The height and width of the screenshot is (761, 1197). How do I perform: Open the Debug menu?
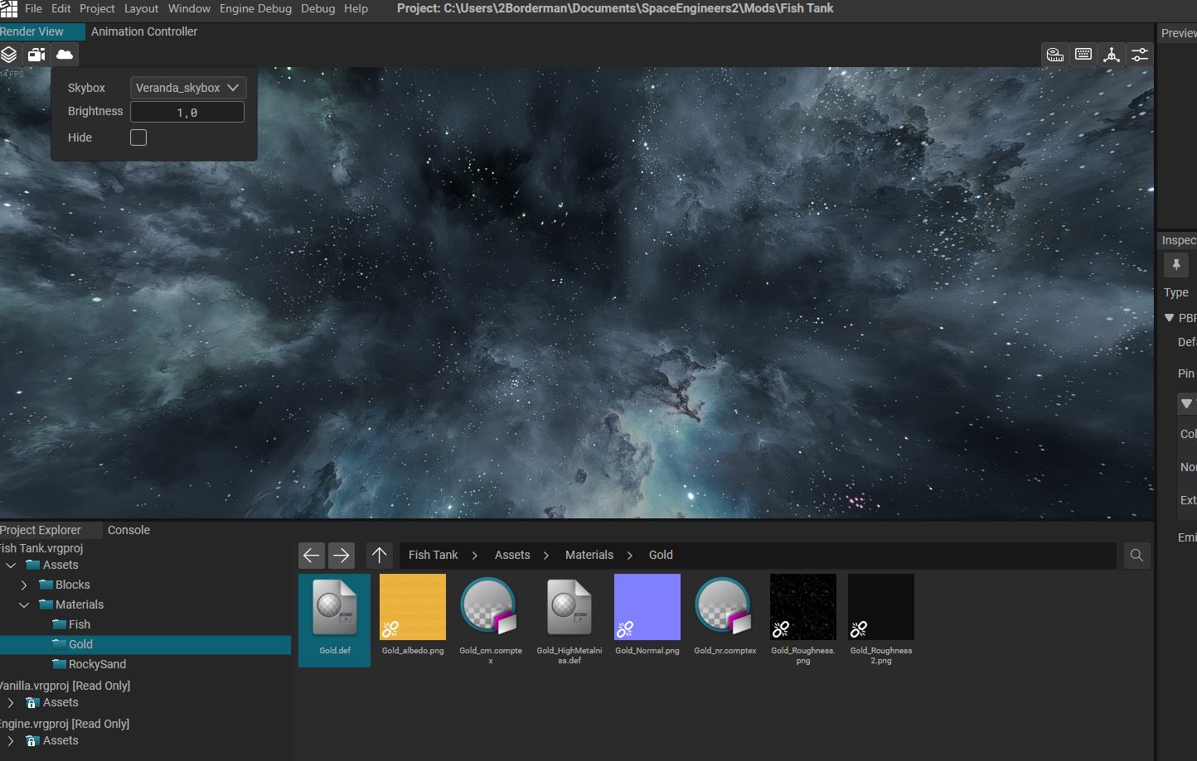(x=317, y=8)
